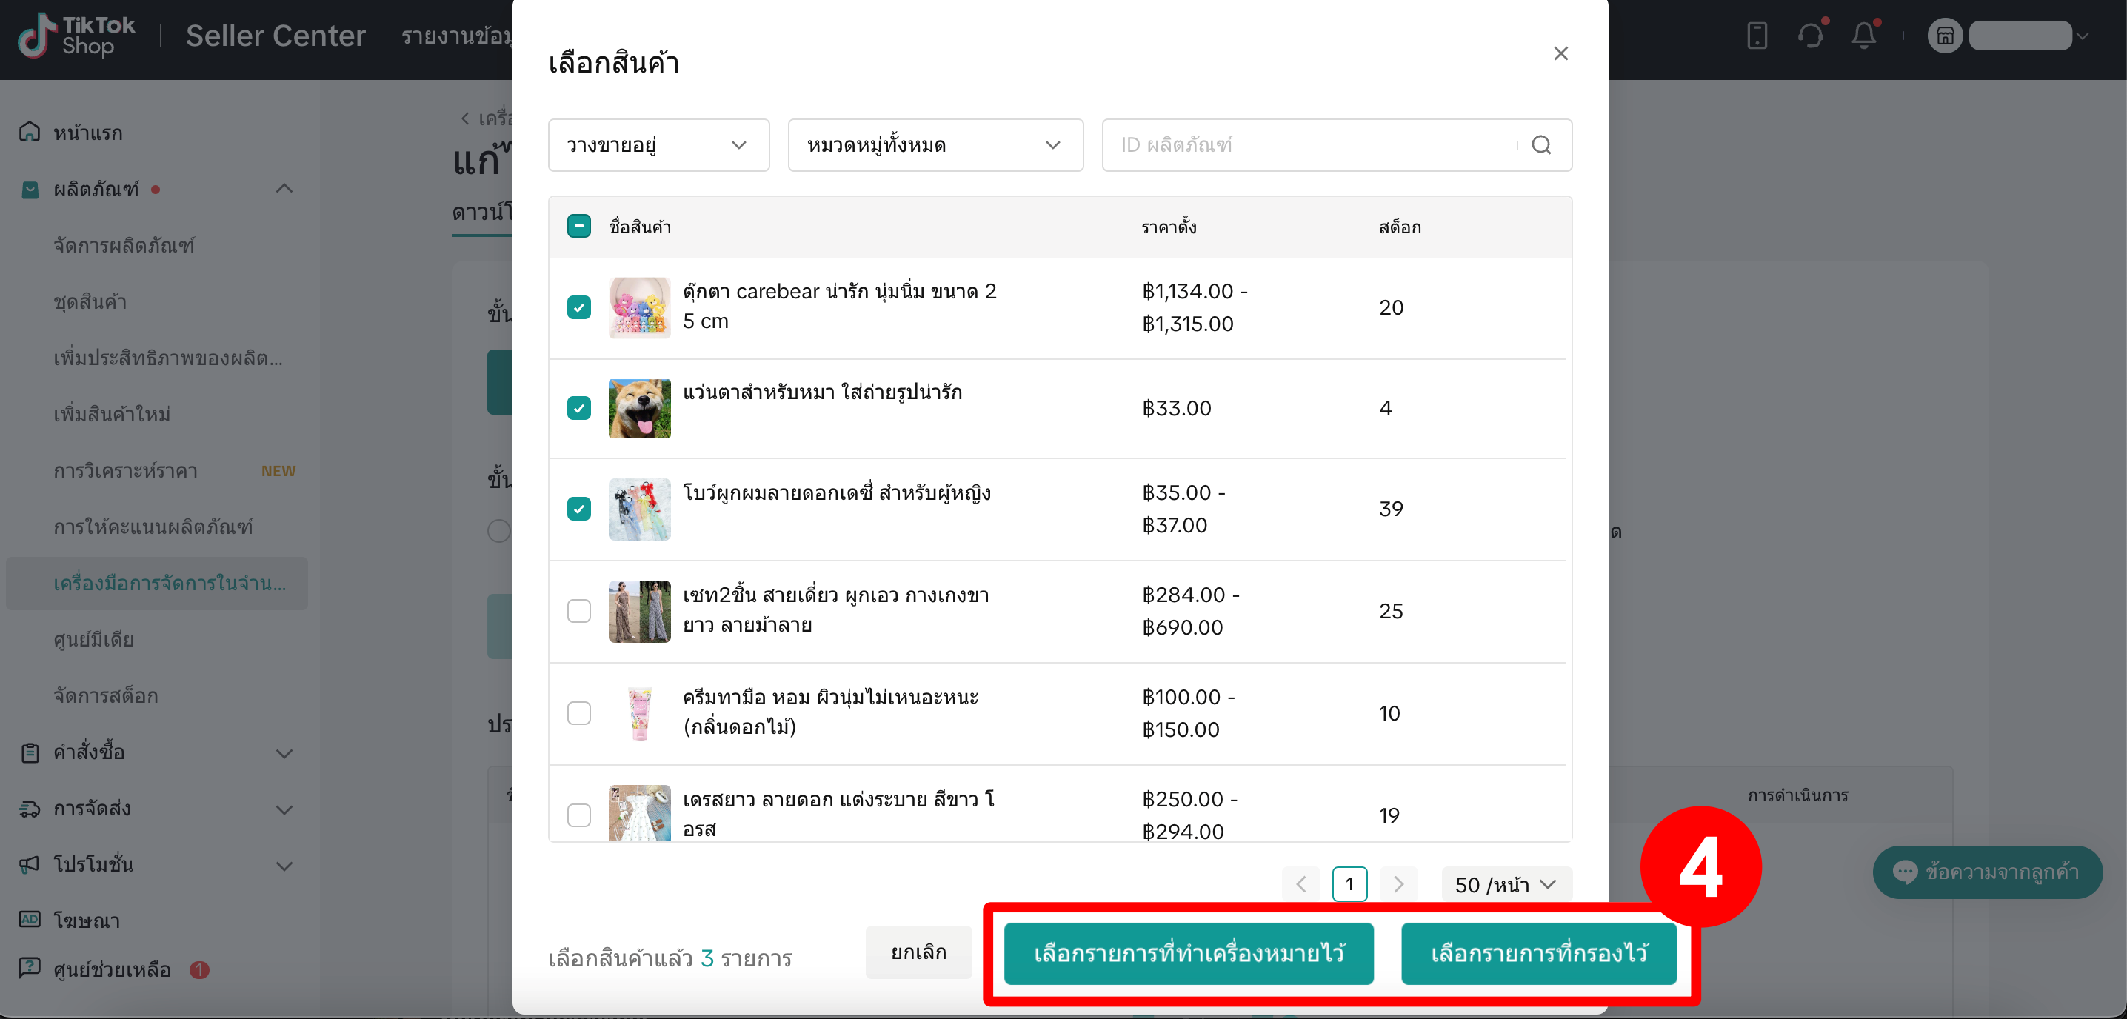
Task: Click the notification bell icon
Action: [x=1863, y=36]
